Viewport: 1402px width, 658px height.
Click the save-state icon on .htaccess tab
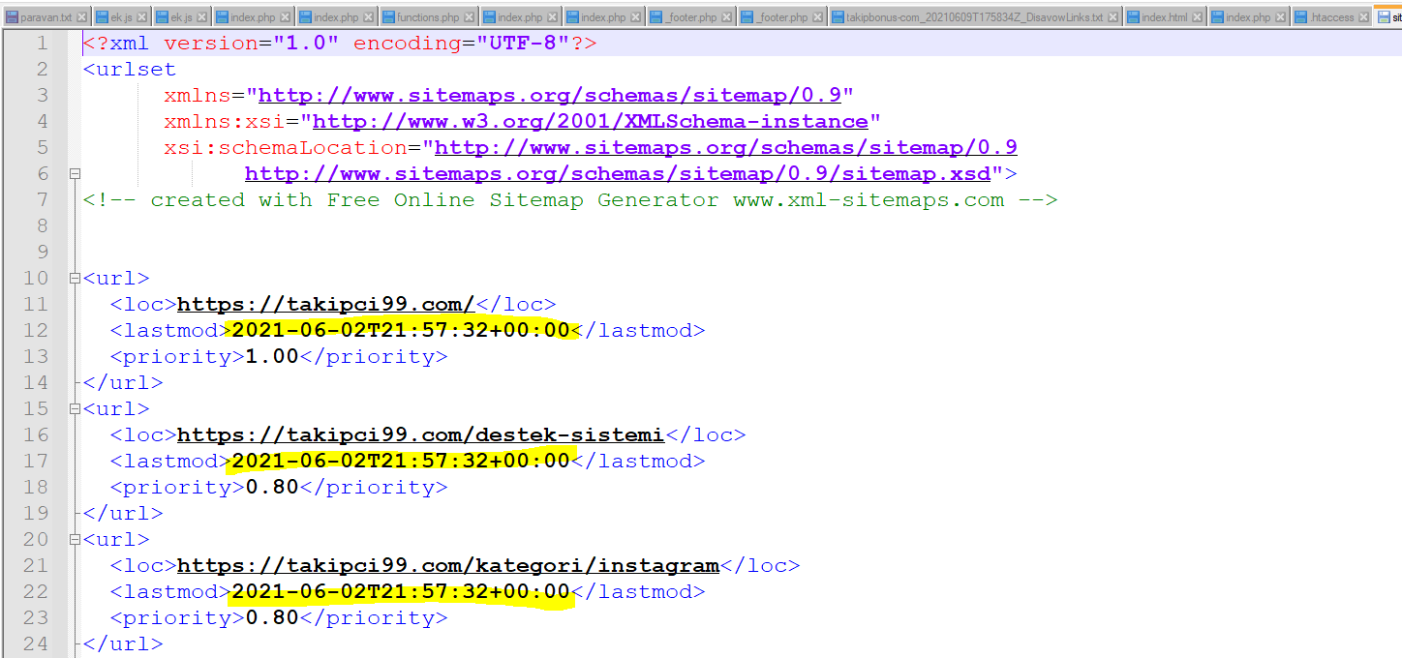pos(1301,17)
